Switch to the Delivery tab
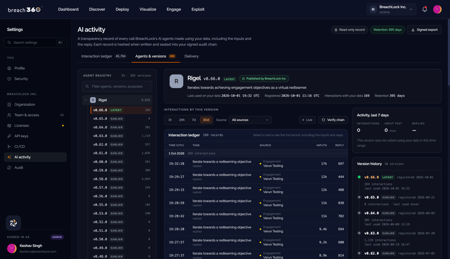The image size is (450, 259). tap(191, 57)
